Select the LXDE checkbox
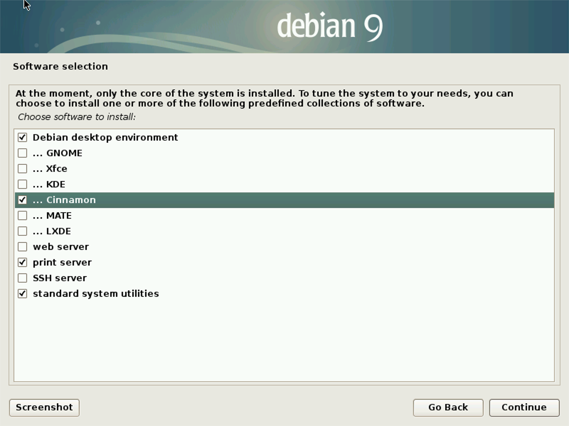This screenshot has width=569, height=426. (22, 231)
